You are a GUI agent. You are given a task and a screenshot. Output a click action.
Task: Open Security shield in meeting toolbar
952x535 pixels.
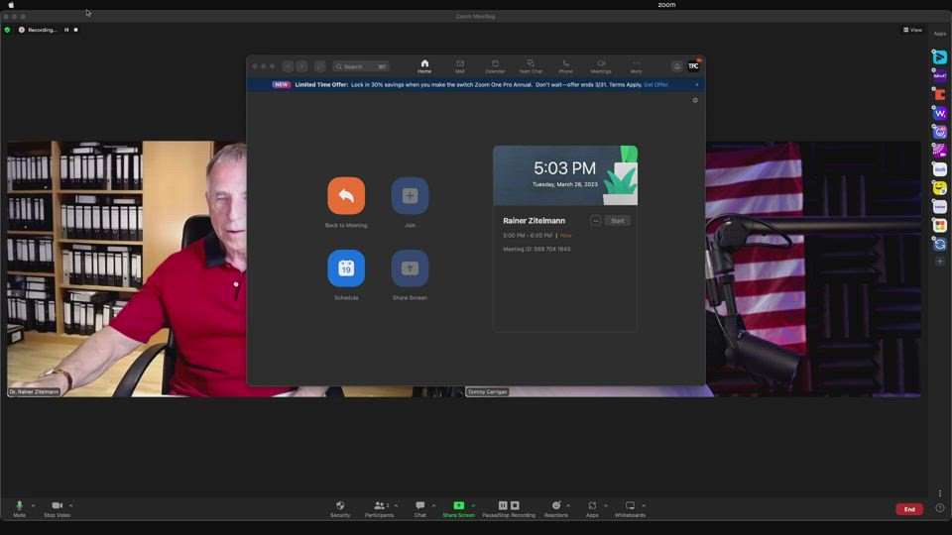coord(340,508)
